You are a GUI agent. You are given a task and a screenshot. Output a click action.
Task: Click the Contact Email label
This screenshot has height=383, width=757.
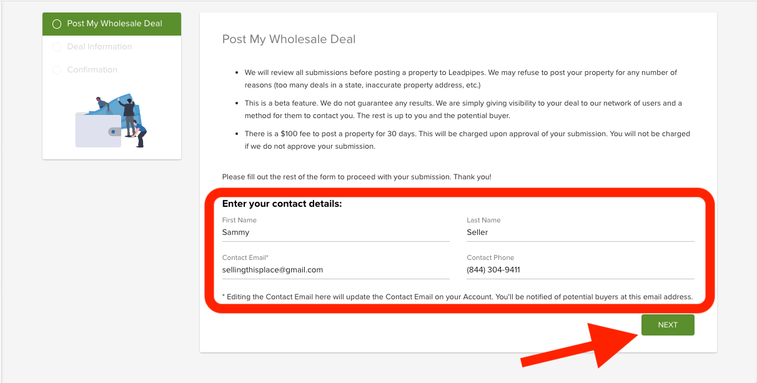tap(245, 257)
